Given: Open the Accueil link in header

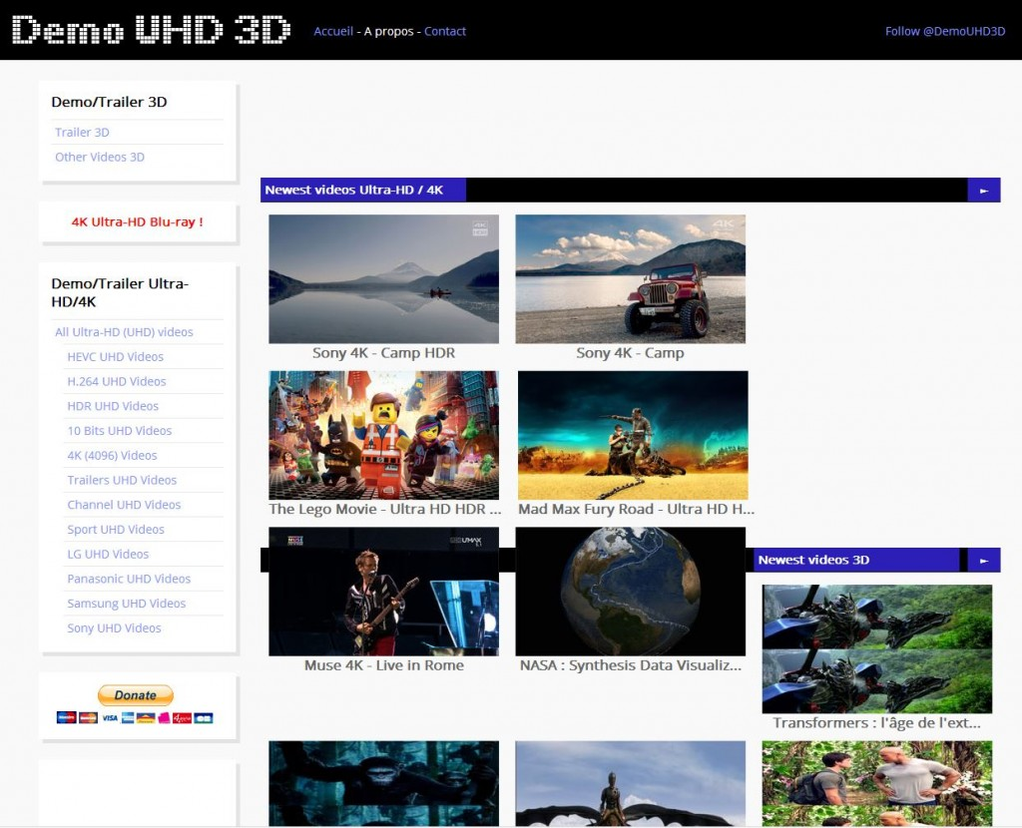Looking at the screenshot, I should tap(333, 31).
